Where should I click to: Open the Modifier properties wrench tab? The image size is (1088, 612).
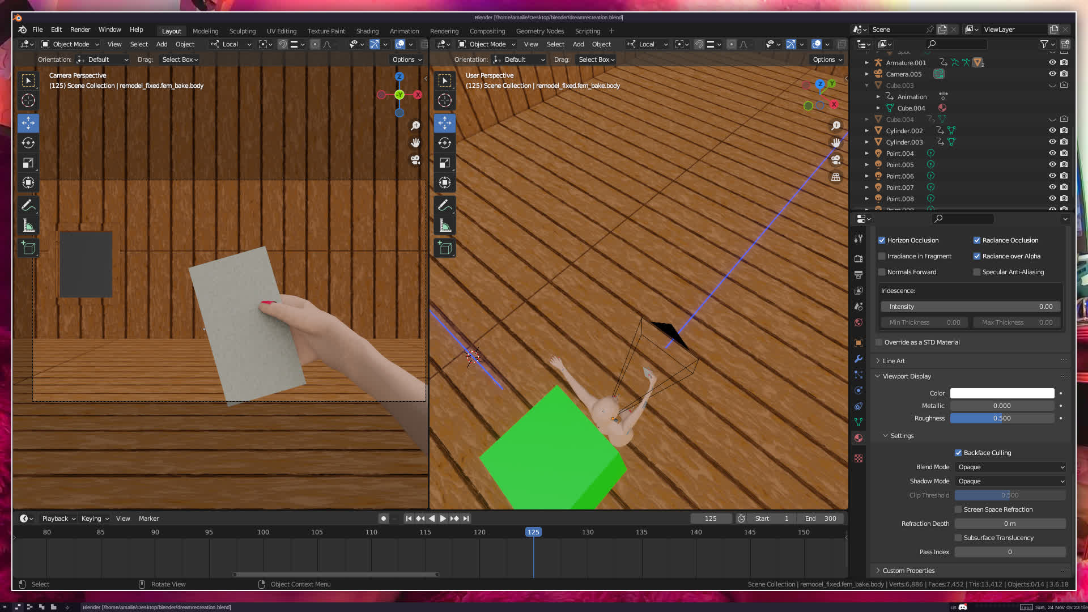coord(858,359)
